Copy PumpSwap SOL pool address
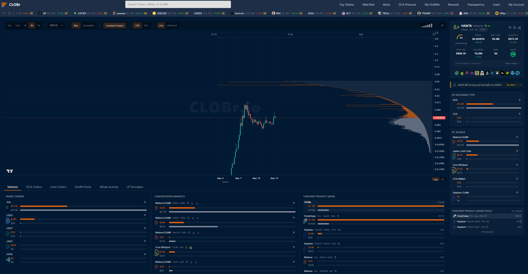 [337, 216]
